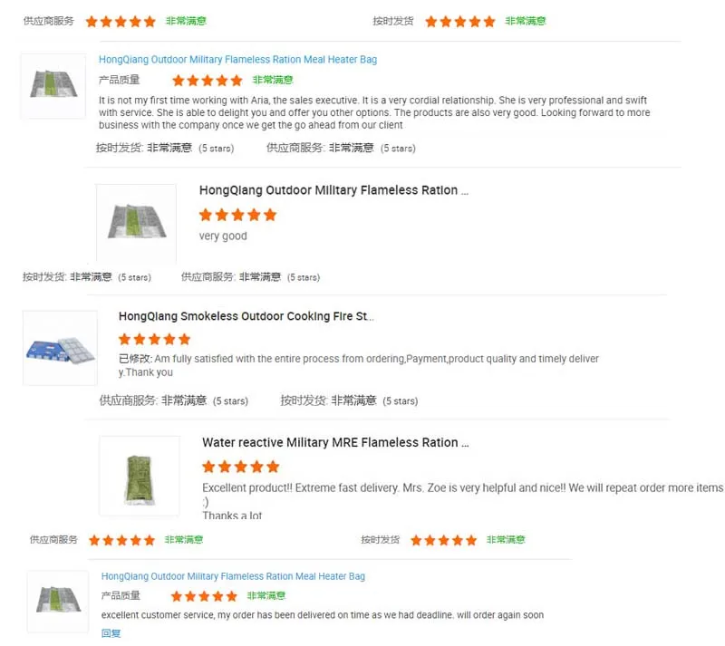Image resolution: width=725 pixels, height=646 pixels.
Task: Open 'HongQiang Smokeless Outdoor Cooking Fire St..' title
Action: [246, 317]
